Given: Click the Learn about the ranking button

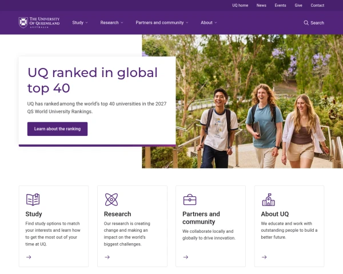Looking at the screenshot, I should point(57,129).
